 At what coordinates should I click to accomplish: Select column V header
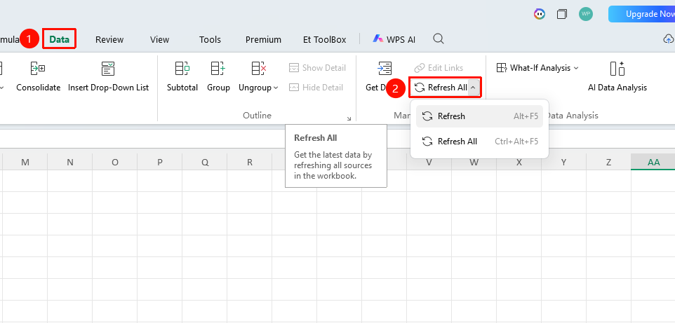click(429, 162)
